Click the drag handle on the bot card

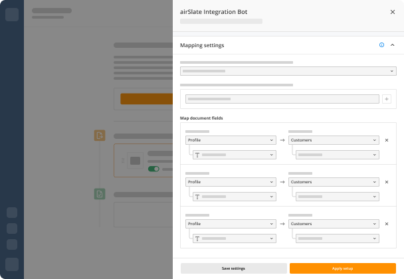pos(123,161)
